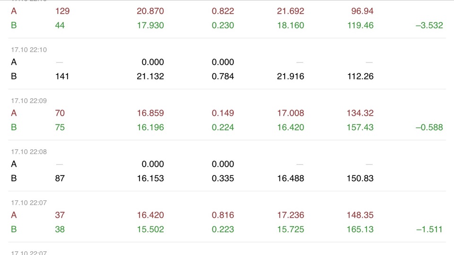Screen dimensions: 454x255
Task: Click the speed value 112.26
Action: click(x=360, y=76)
